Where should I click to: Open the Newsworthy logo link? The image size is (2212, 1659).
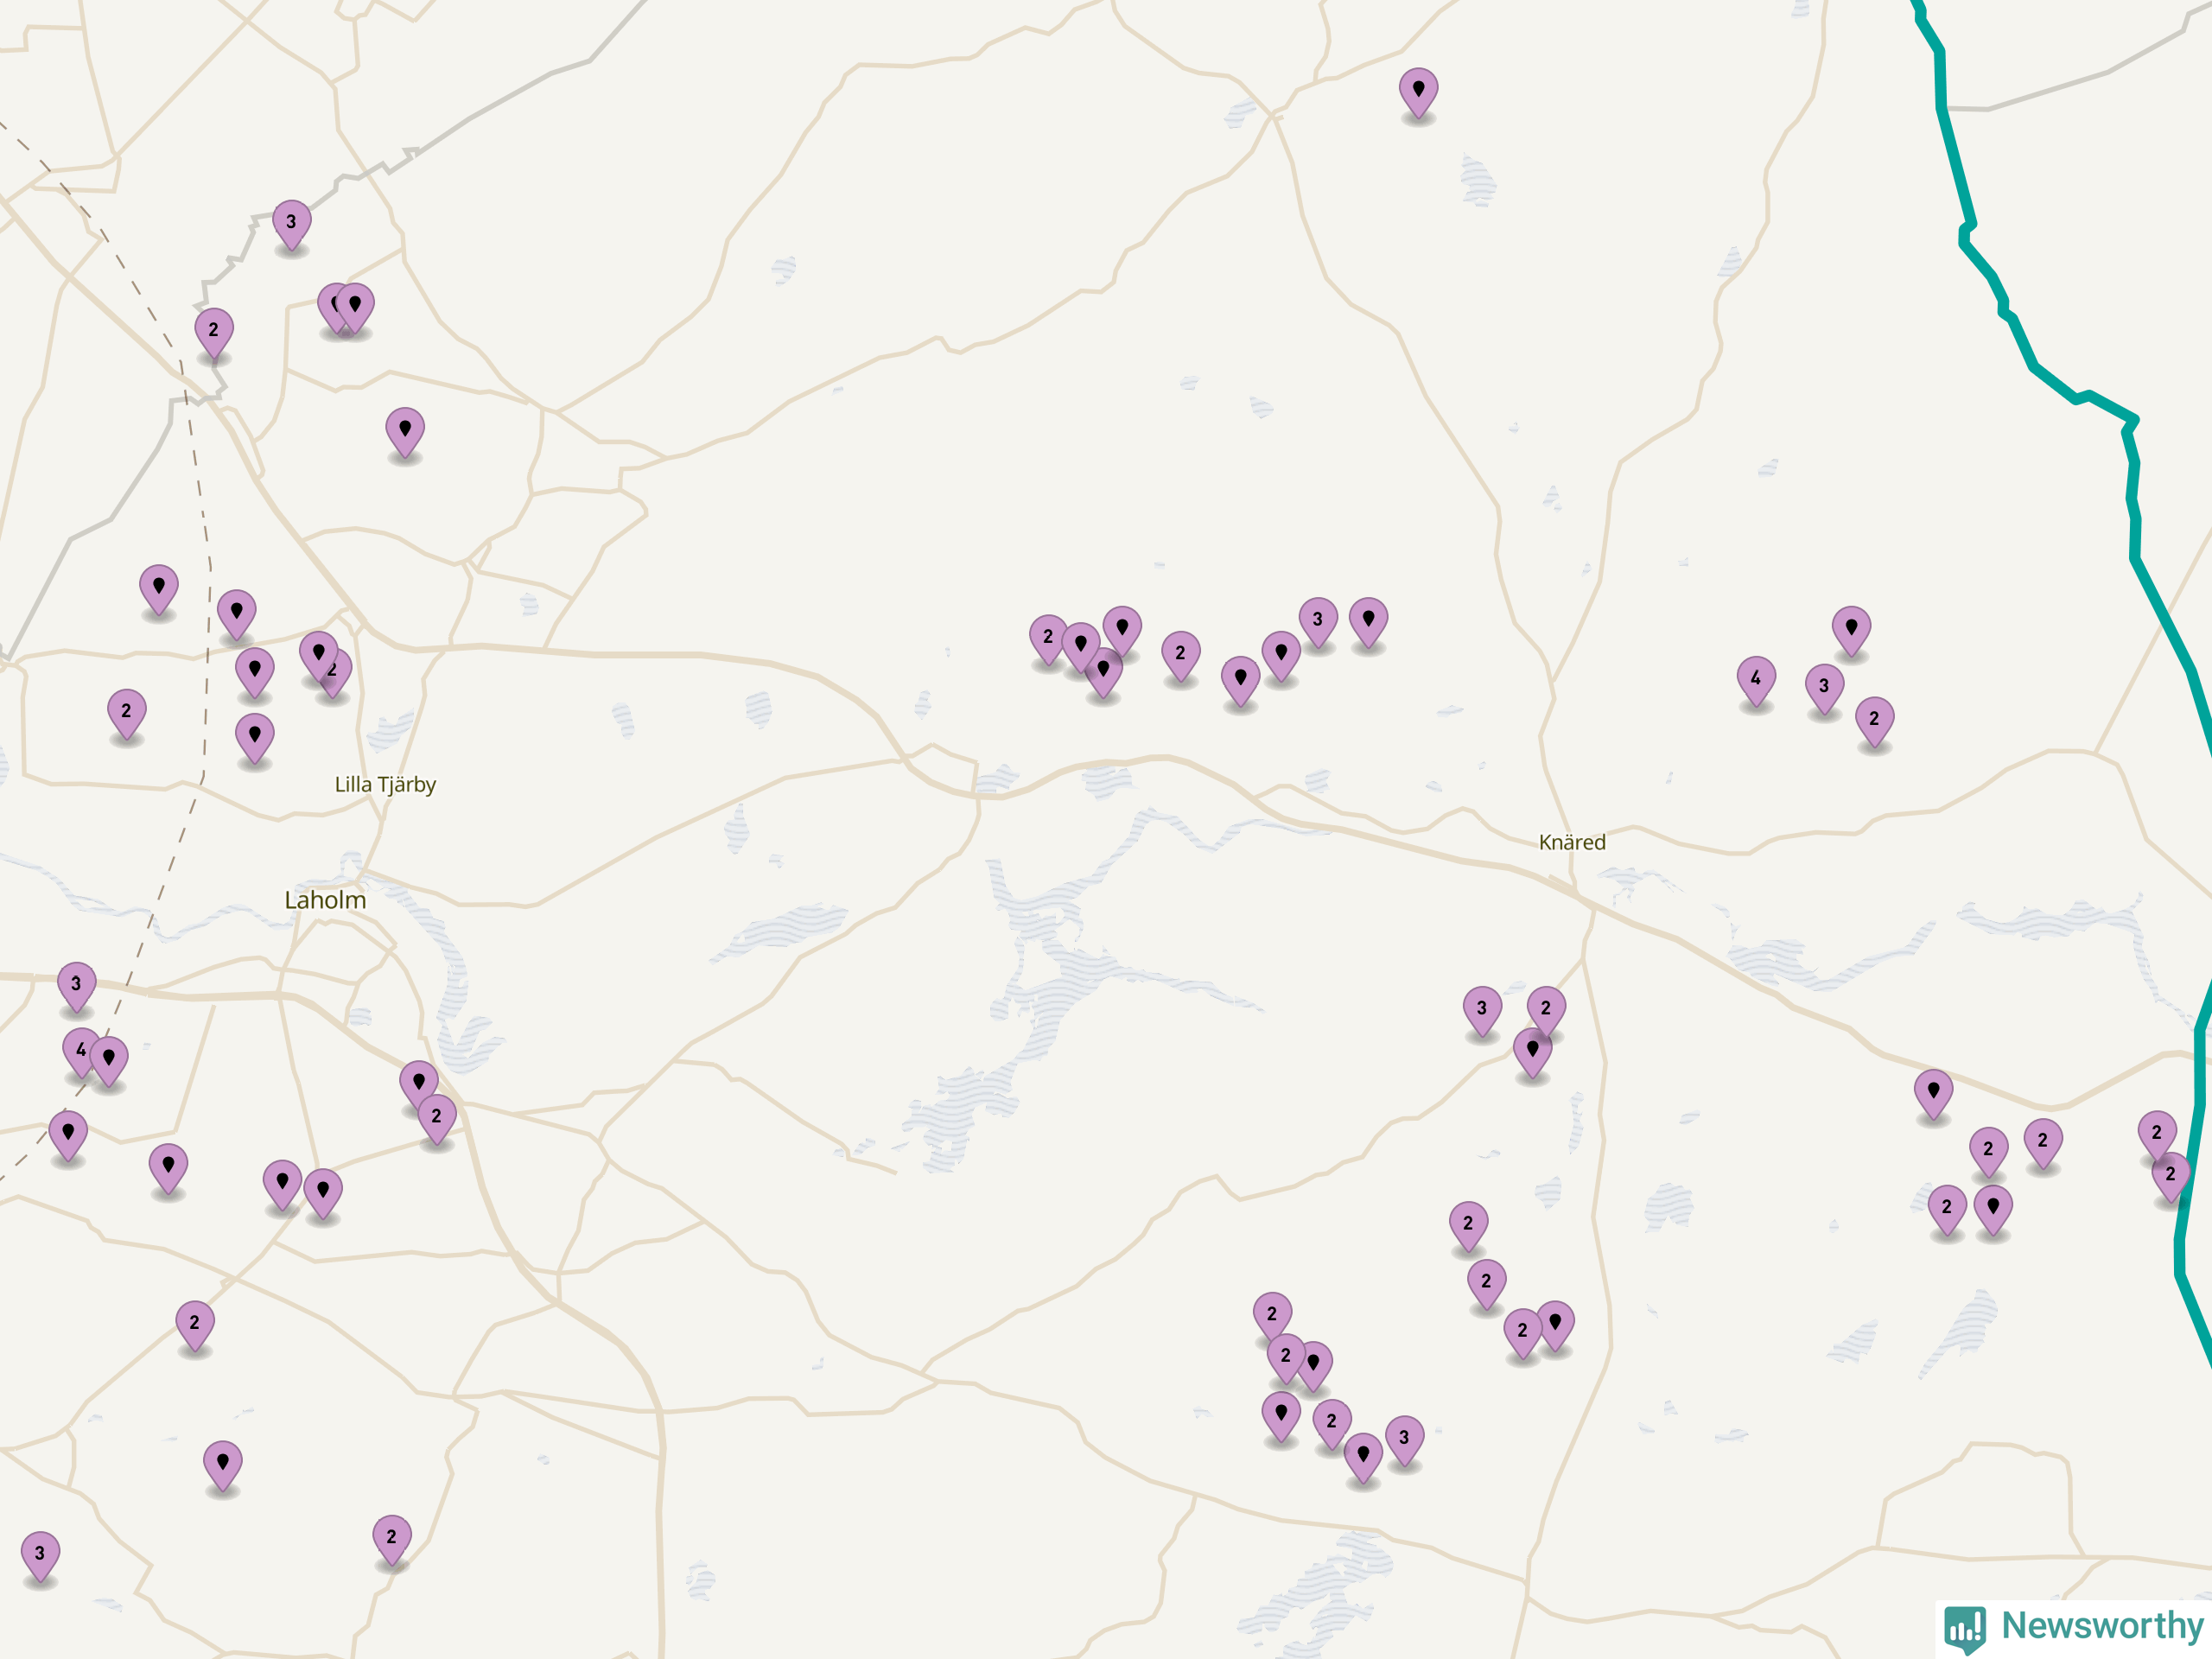point(2074,1627)
